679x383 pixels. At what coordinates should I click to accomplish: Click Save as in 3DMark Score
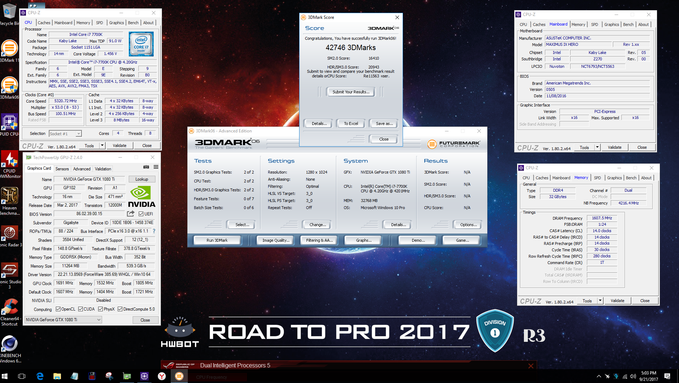point(384,124)
